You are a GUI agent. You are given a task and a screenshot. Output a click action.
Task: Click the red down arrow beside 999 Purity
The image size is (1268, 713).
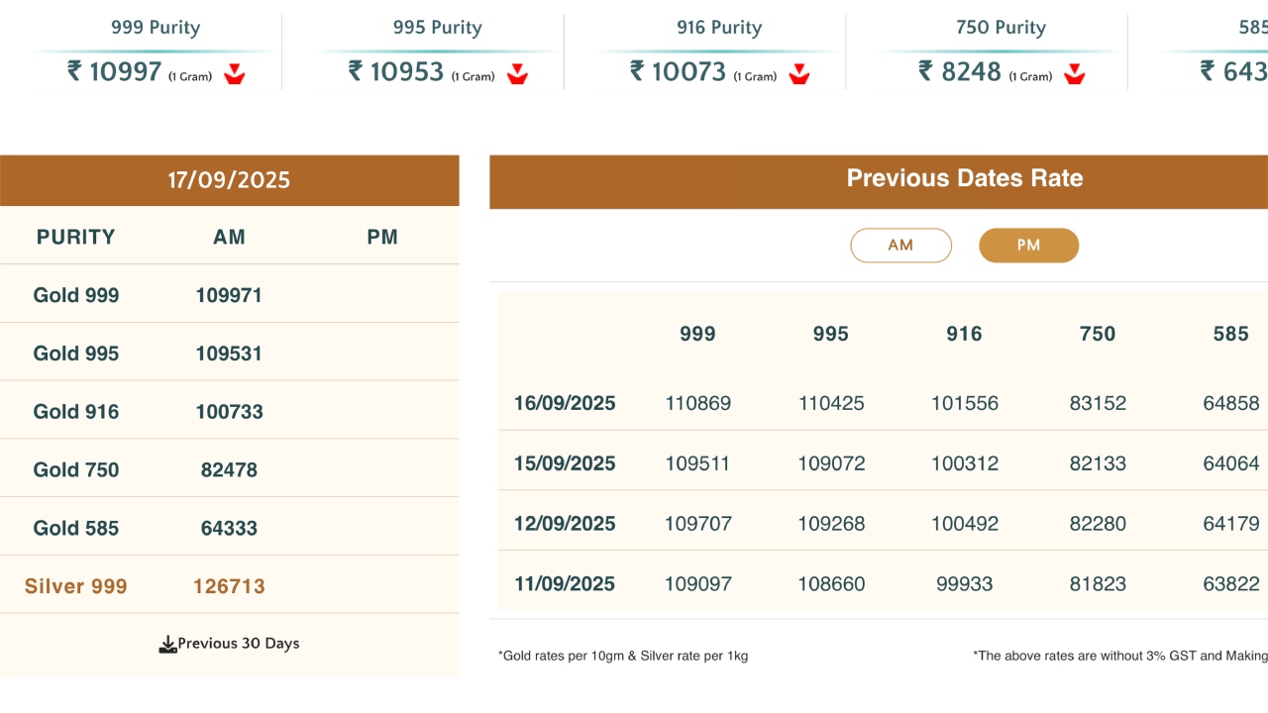[x=234, y=73]
